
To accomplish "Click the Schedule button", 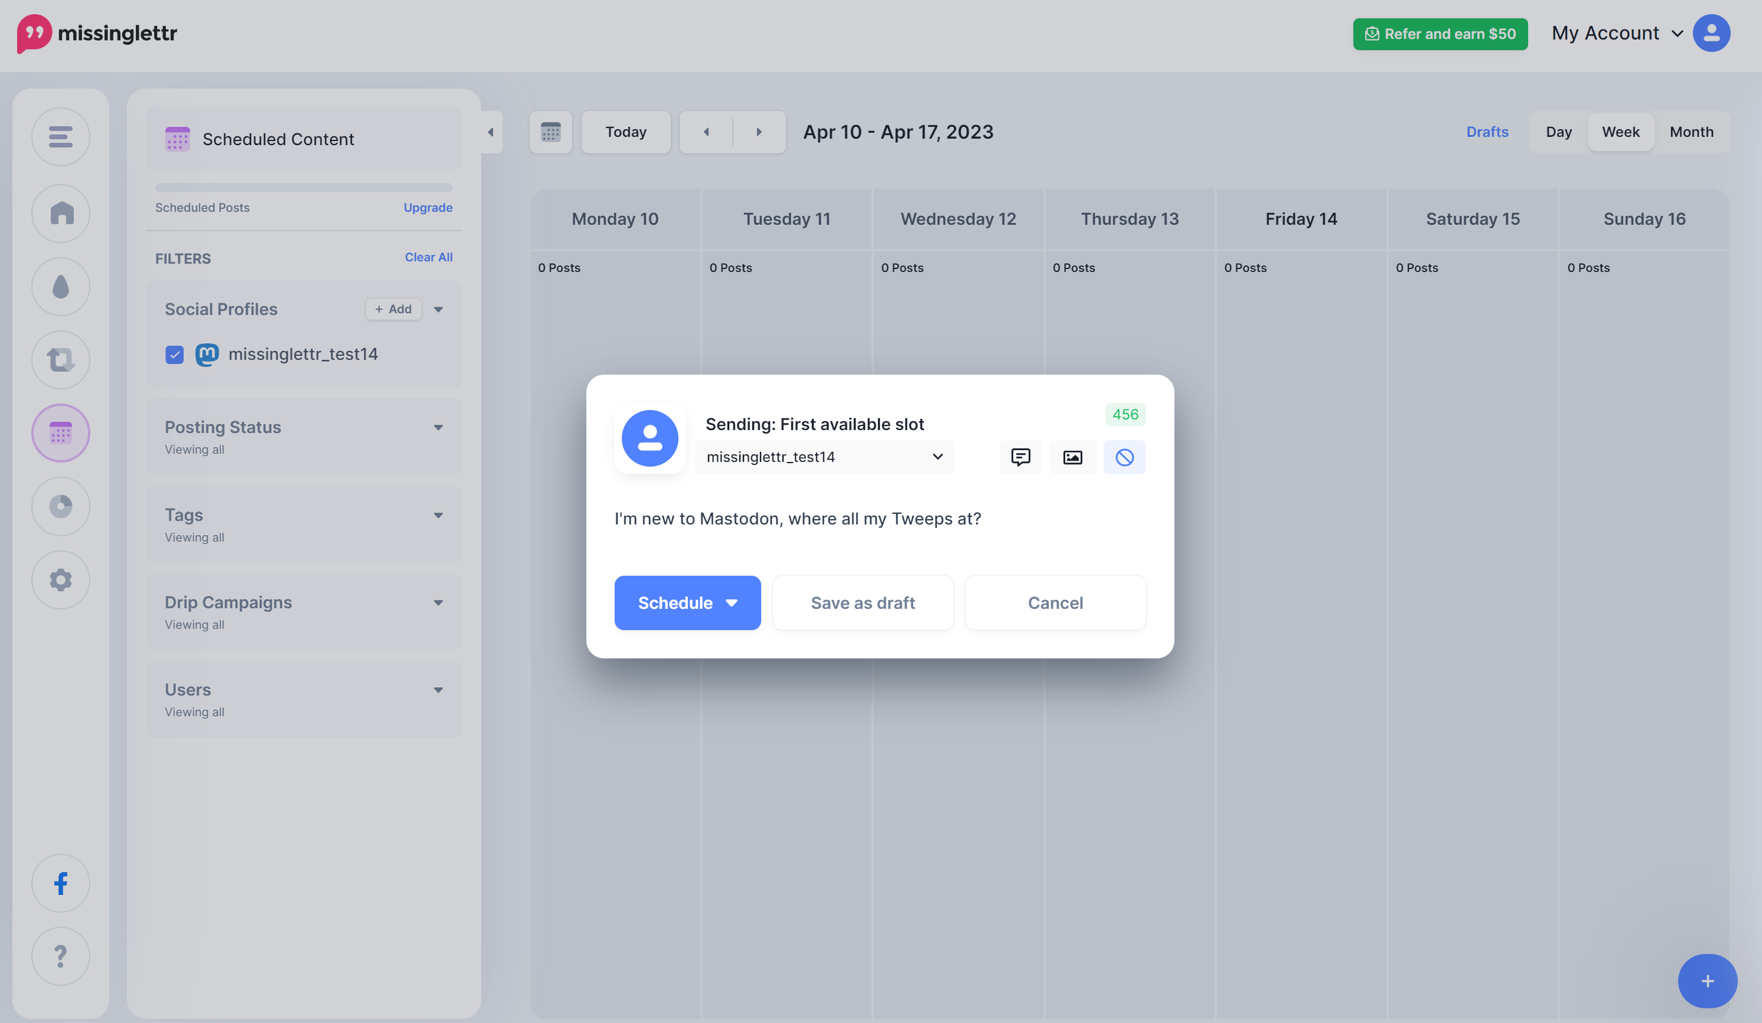I will click(687, 603).
